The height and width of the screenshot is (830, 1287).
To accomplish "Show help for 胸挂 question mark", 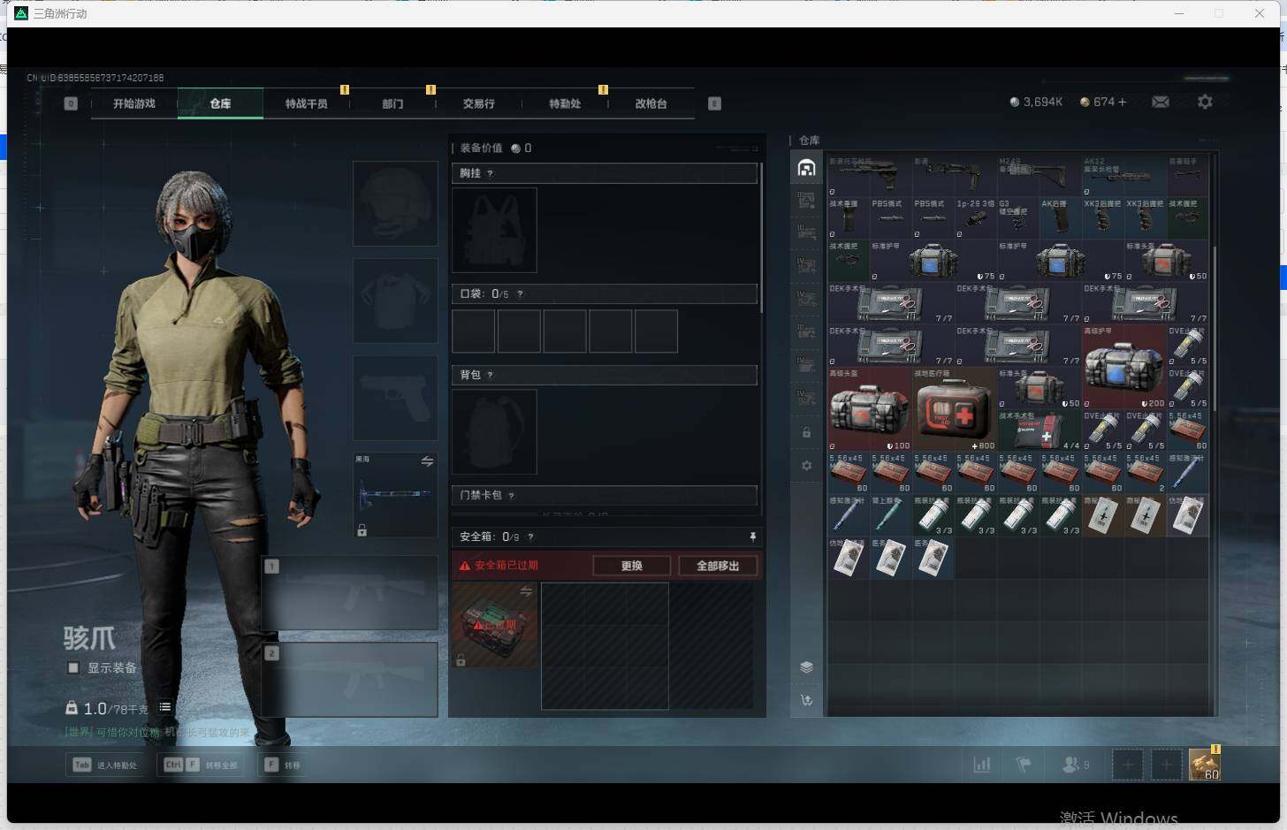I will (x=490, y=173).
